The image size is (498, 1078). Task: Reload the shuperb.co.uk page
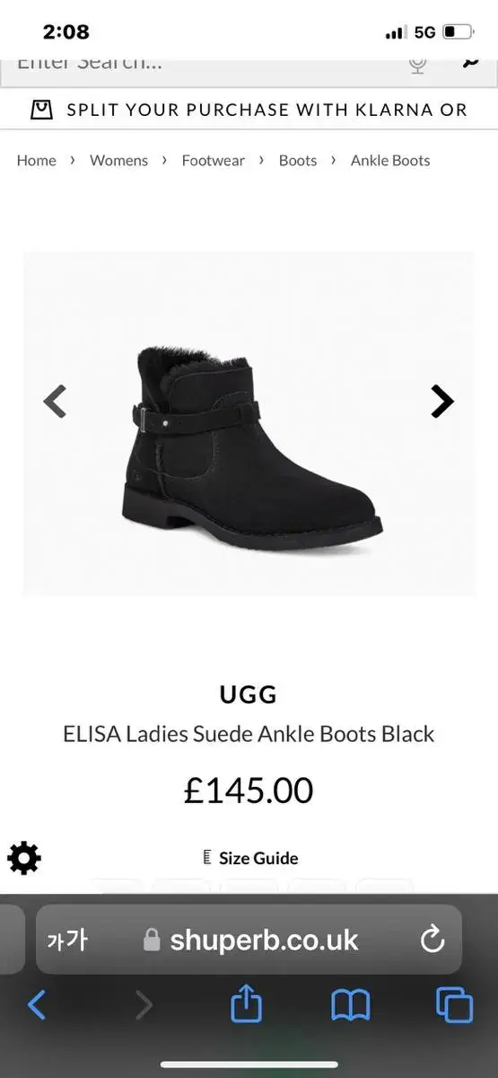[432, 941]
